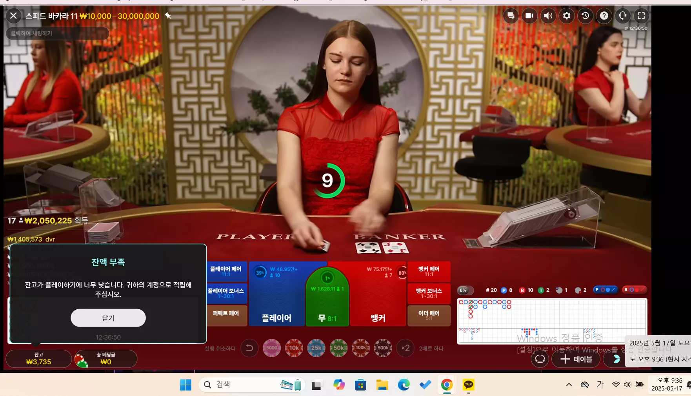Switch the Korean IME 가 input mode
Screen dimensions: 691x396
click(x=600, y=385)
